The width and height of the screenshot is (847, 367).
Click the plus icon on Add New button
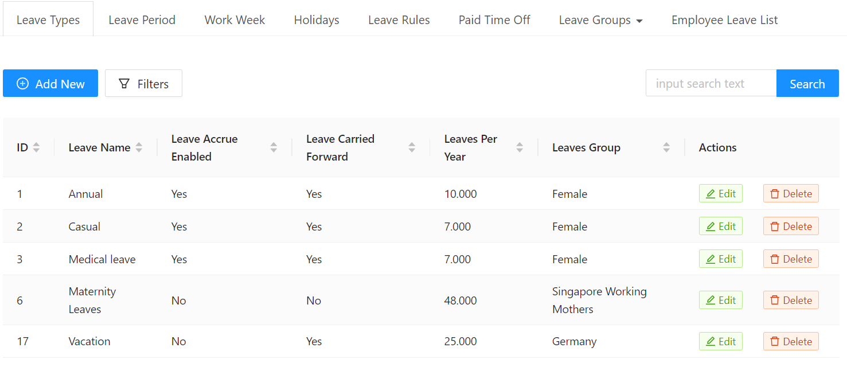point(23,83)
